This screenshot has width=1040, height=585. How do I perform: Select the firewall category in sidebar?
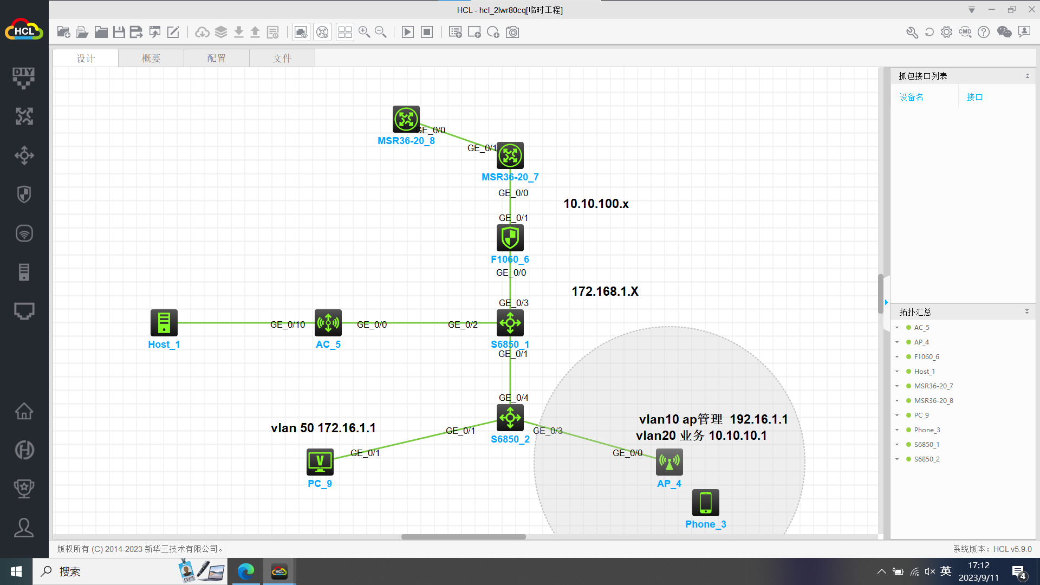point(24,194)
